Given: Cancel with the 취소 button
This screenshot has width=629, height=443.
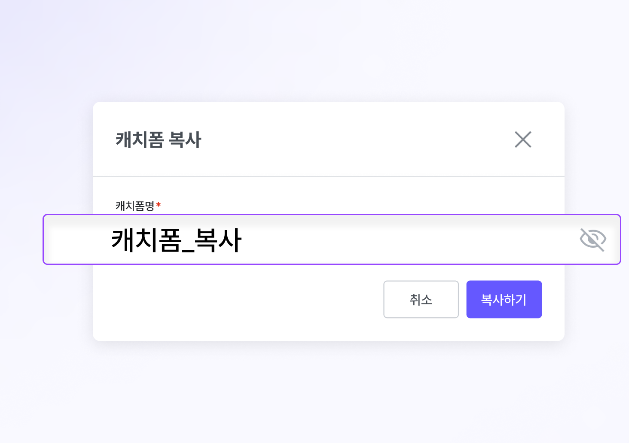Looking at the screenshot, I should tap(421, 299).
